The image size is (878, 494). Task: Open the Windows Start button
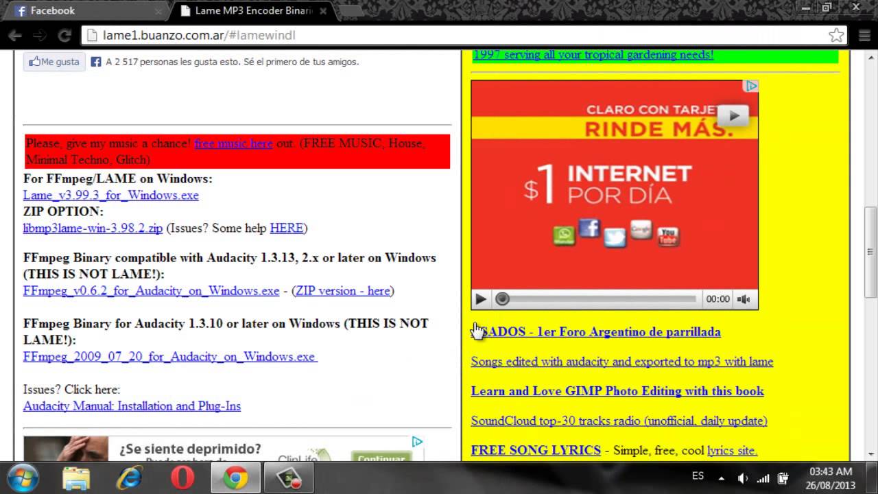tap(22, 478)
